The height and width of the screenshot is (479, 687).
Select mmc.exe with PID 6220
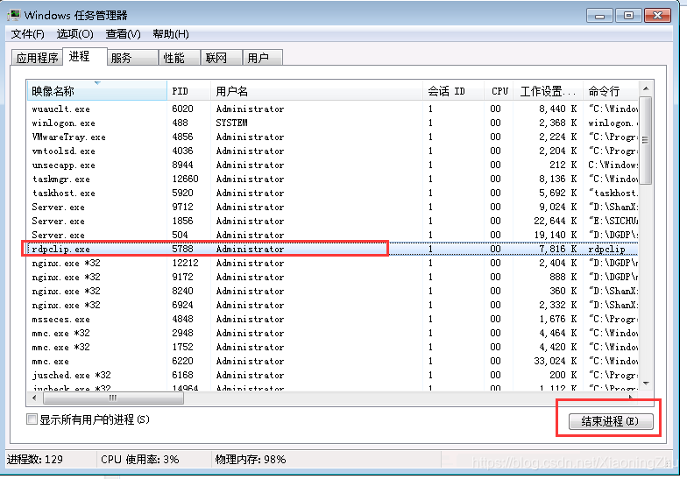click(x=332, y=361)
